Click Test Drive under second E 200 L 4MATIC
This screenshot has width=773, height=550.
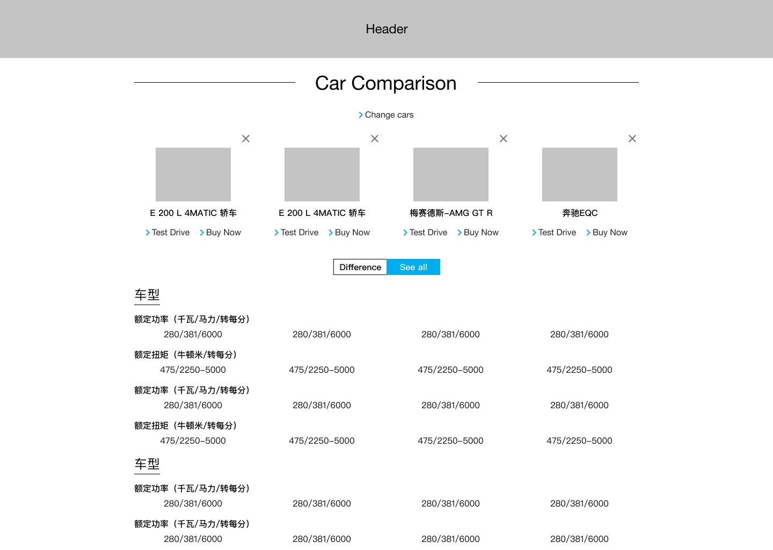tap(296, 233)
